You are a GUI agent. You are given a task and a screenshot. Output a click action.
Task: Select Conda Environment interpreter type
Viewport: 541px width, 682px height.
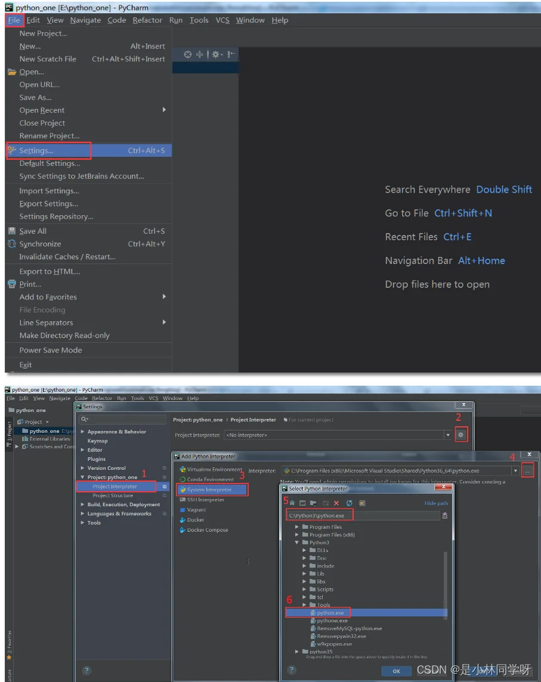[207, 479]
